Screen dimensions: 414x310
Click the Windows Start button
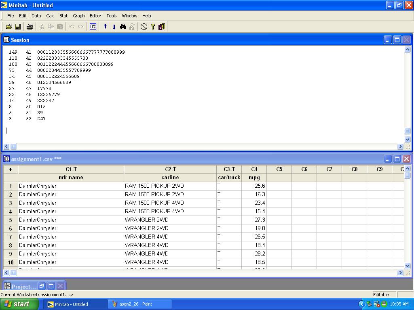(19, 304)
